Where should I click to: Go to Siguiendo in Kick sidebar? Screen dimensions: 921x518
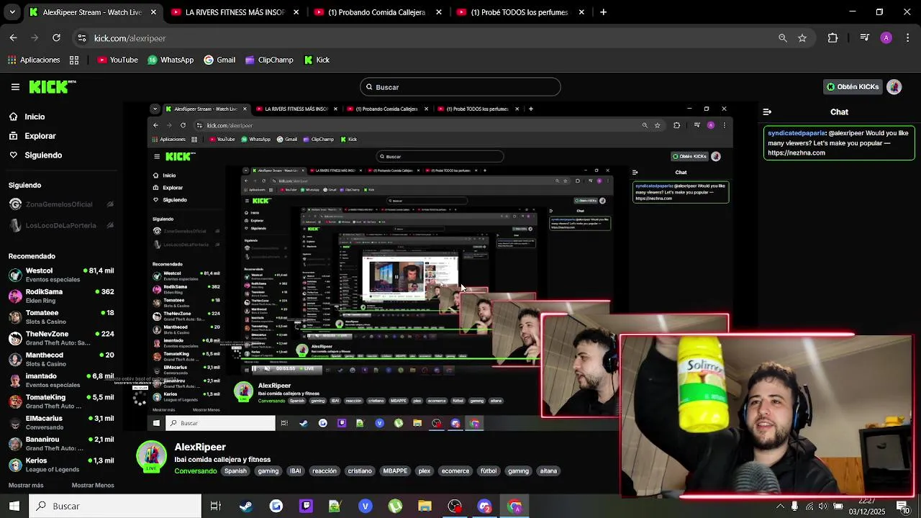pyautogui.click(x=35, y=155)
